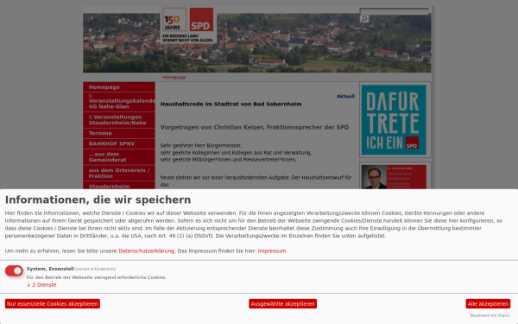Viewport: 518px width, 324px height.
Task: Click the Dafür trete ich ein banner
Action: coord(394,120)
